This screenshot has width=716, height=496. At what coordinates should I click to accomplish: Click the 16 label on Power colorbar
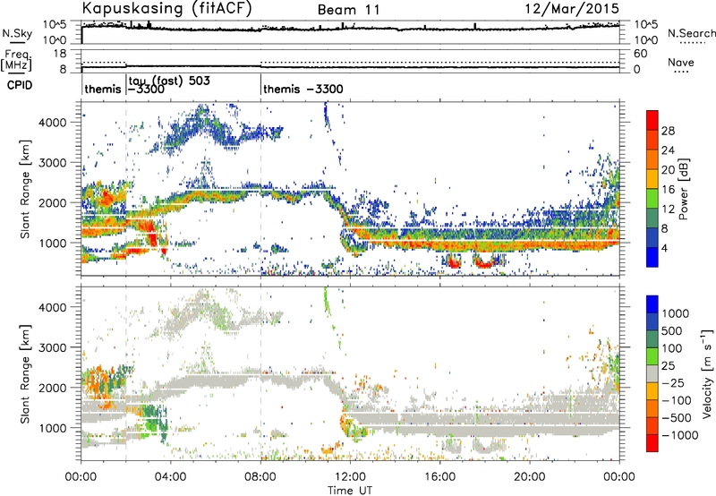pos(668,190)
